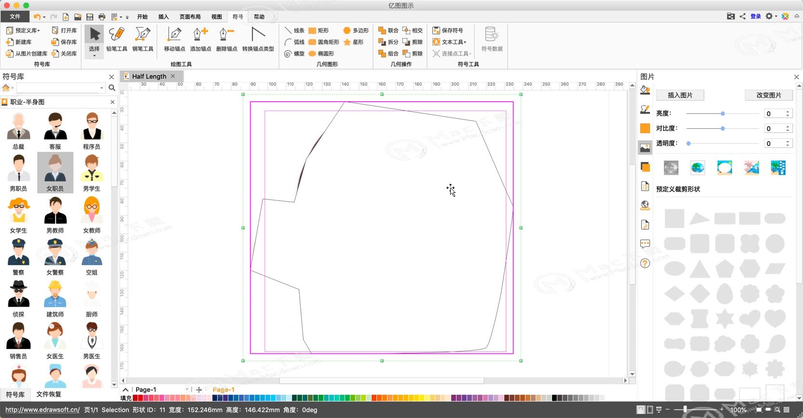Open the Page-1 page selector dropdown
The width and height of the screenshot is (803, 418).
(187, 390)
